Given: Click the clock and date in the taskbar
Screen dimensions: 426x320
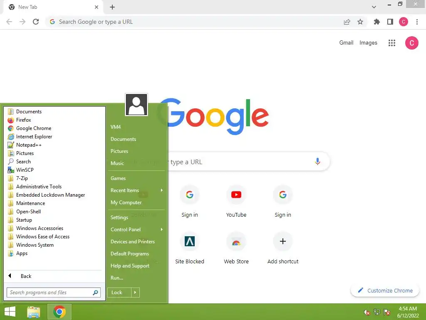Looking at the screenshot, I should (408, 312).
